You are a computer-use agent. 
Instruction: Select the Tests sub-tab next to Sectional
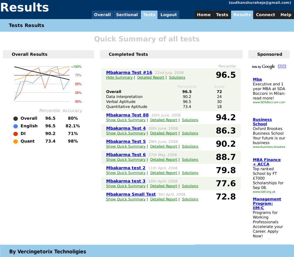click(x=149, y=15)
